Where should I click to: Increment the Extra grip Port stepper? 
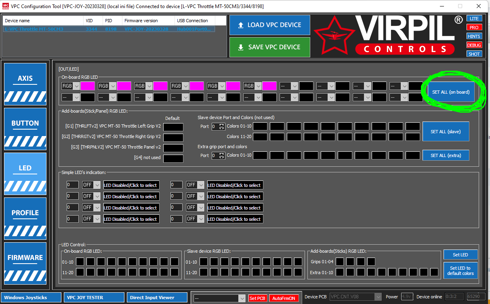click(221, 154)
